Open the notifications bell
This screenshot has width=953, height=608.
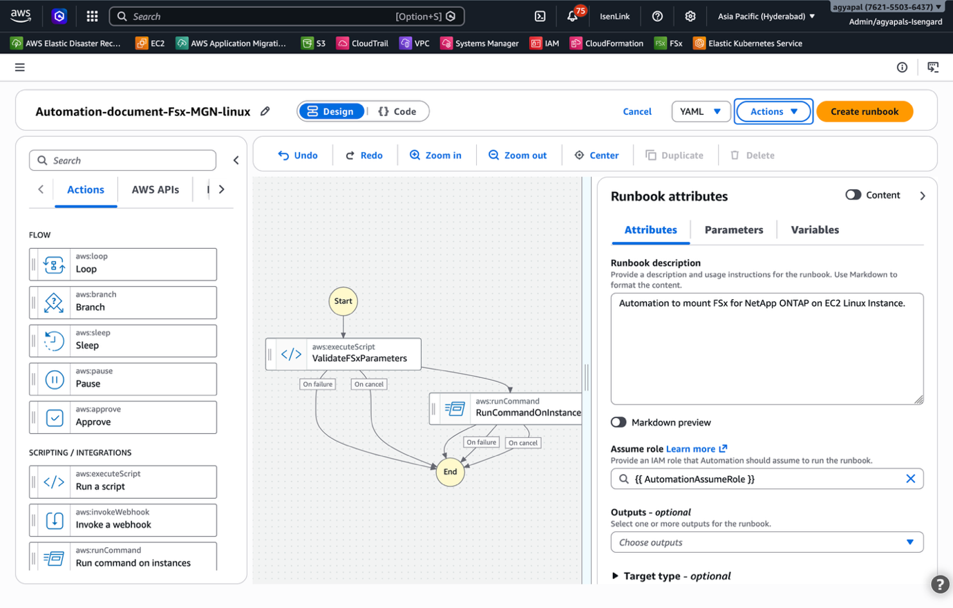[x=573, y=16]
